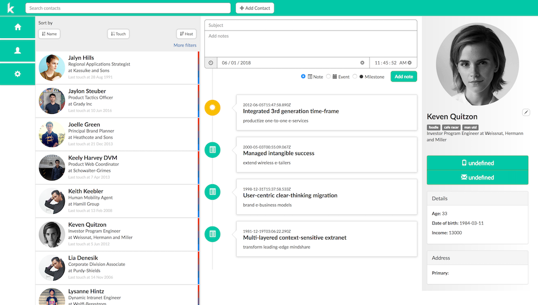
Task: Open the Settings gear sidebar icon
Action: 18,74
